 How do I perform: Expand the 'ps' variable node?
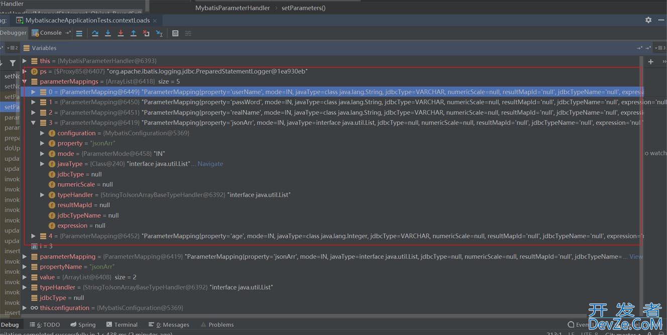coord(25,71)
